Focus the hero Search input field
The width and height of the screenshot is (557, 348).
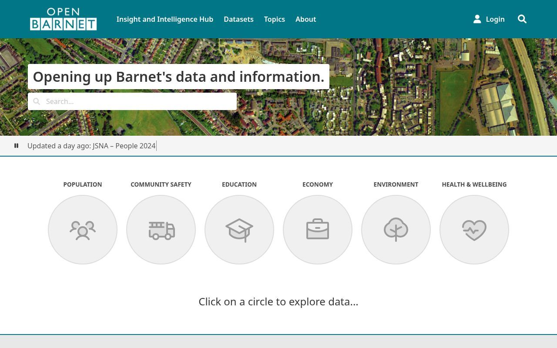(x=132, y=101)
